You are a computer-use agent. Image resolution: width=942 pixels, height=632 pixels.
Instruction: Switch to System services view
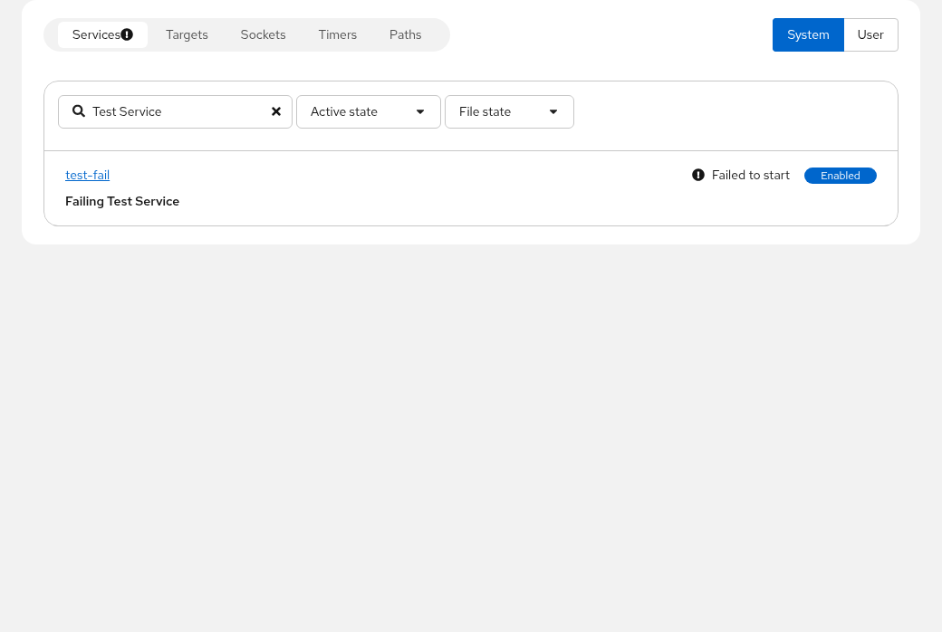[x=808, y=34]
